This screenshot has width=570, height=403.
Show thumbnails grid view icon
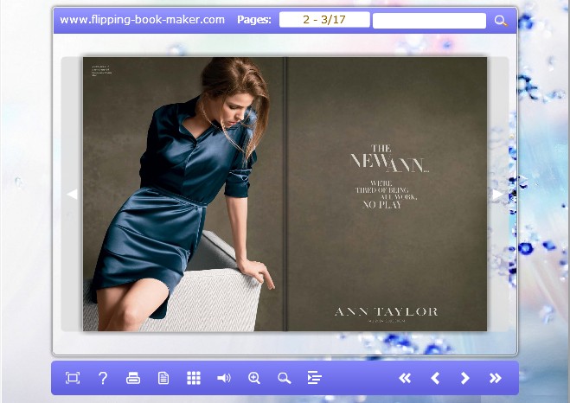pyautogui.click(x=194, y=378)
